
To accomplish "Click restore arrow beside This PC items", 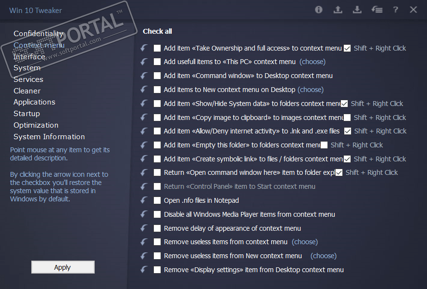I will 144,62.
